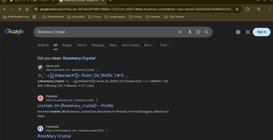Open Rosie_Da_Wolfie Game Jolt result
Screen dimensions: 273x140
(83, 75)
